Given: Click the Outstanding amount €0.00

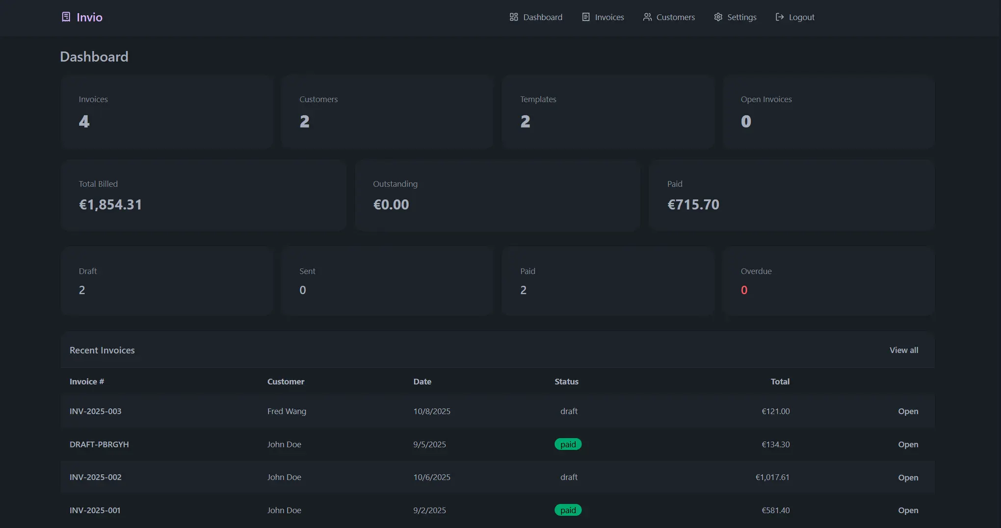Looking at the screenshot, I should point(391,204).
